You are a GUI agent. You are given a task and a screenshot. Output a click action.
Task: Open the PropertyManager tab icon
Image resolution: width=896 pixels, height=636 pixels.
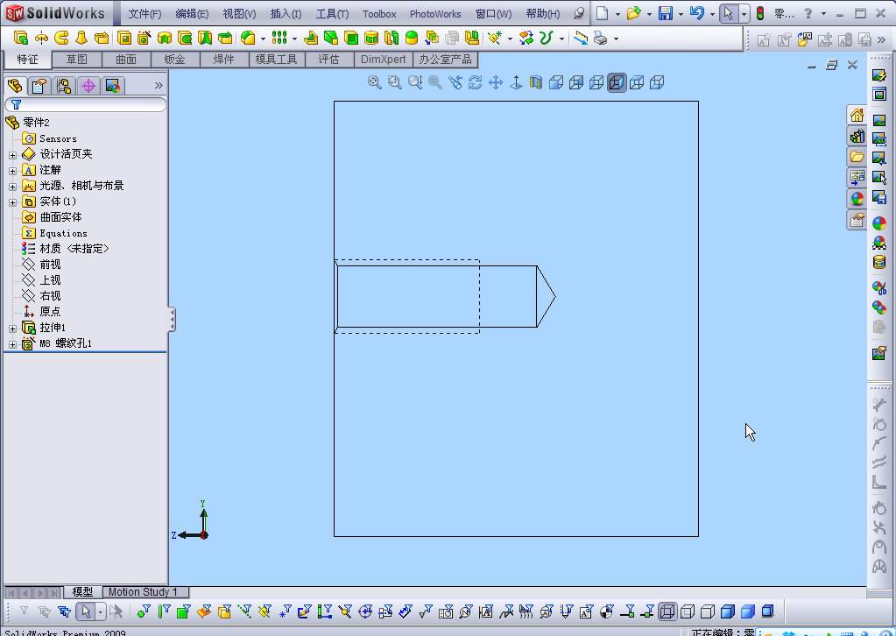coord(39,86)
